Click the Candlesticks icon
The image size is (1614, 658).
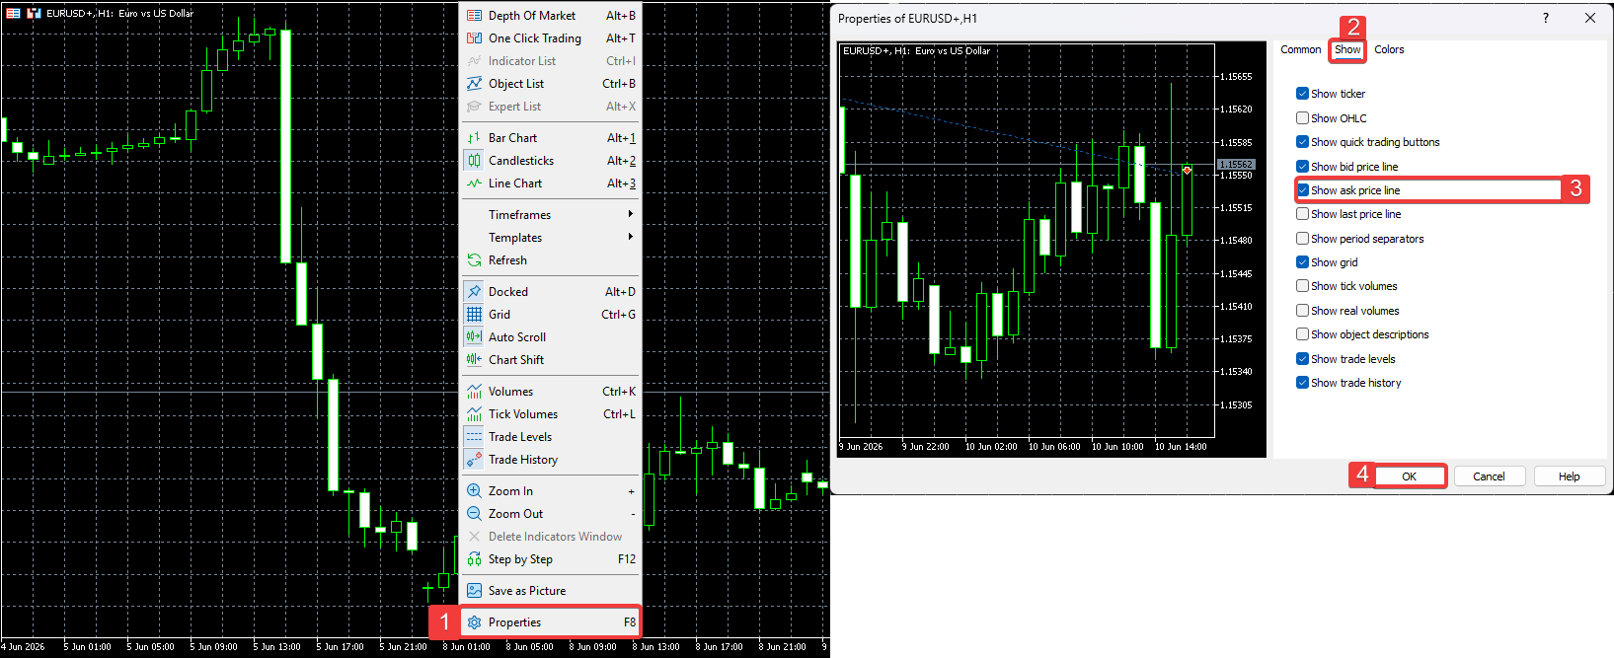pos(474,161)
